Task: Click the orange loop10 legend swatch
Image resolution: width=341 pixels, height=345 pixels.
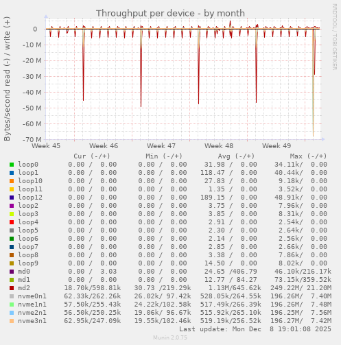Action: click(12, 181)
